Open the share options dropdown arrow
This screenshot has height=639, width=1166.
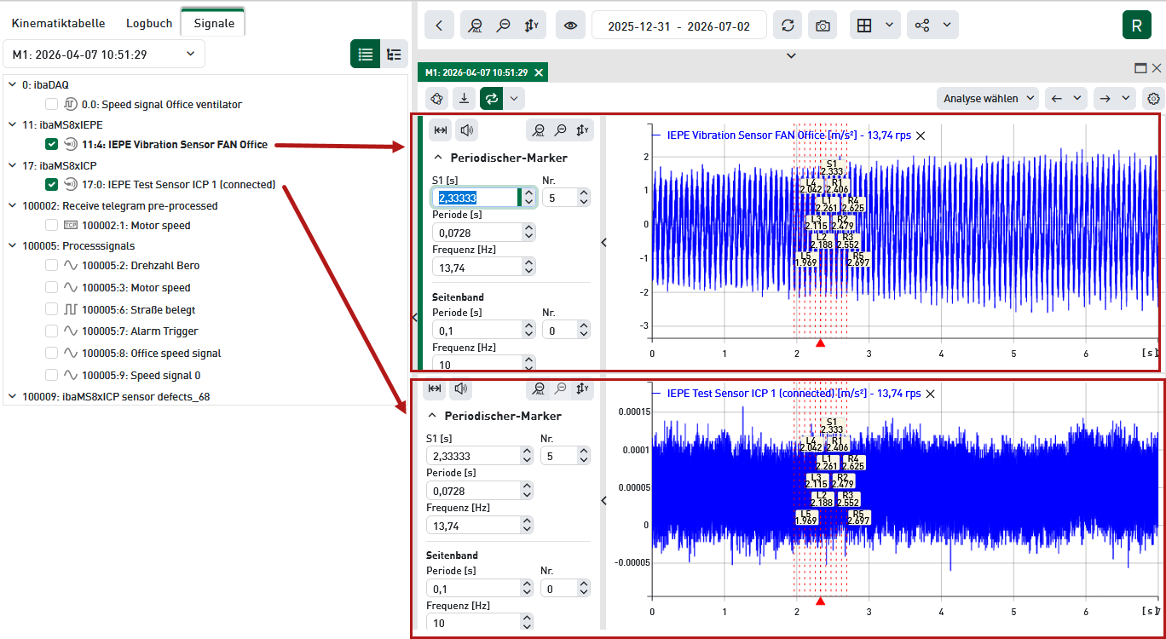tap(947, 26)
